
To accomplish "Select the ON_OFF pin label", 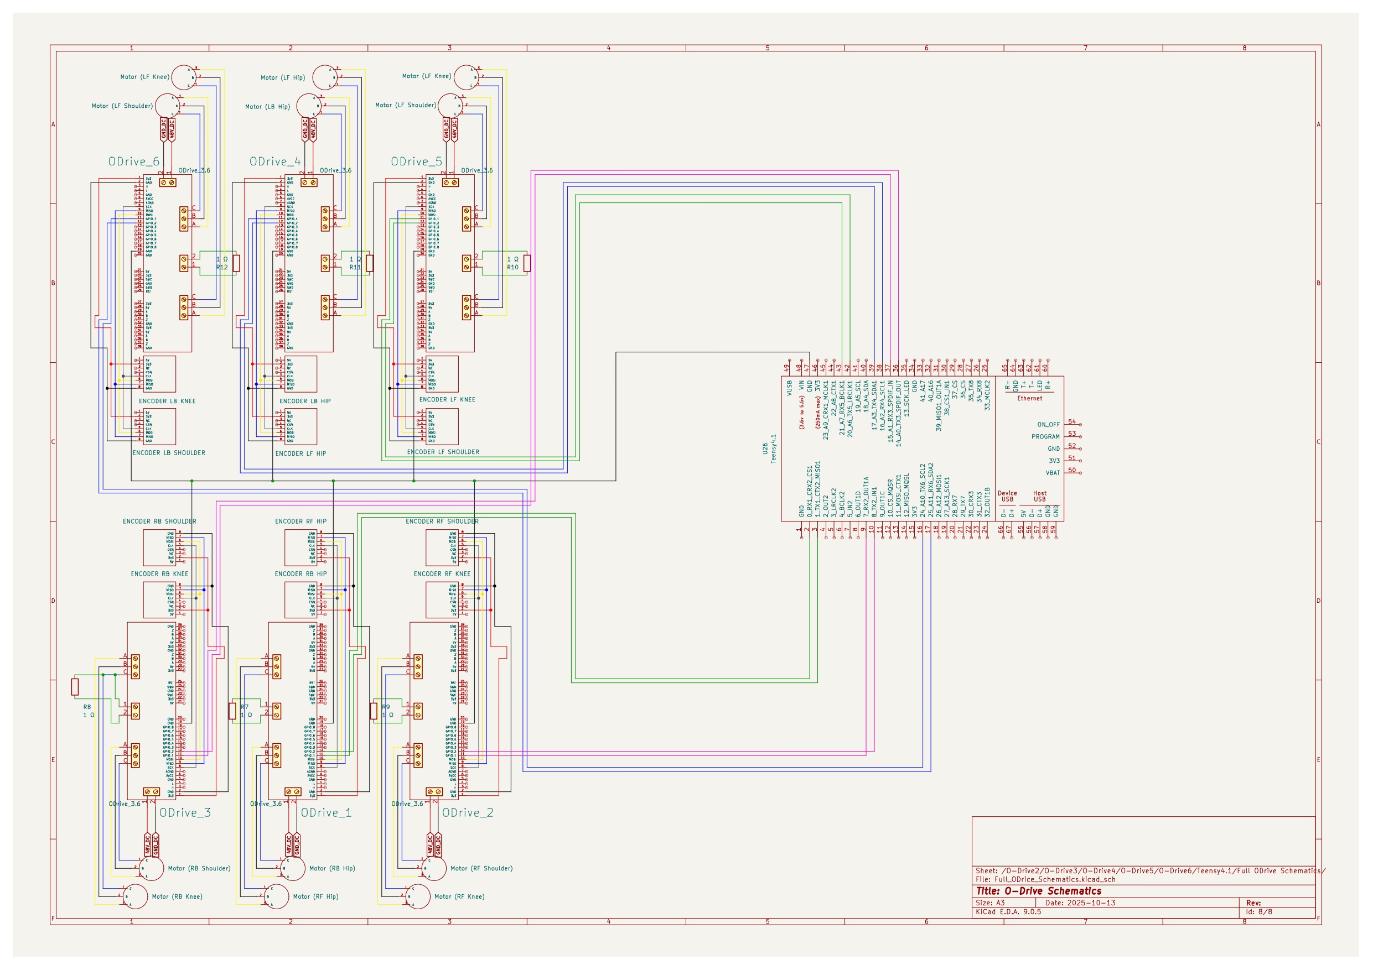I will tap(1048, 425).
